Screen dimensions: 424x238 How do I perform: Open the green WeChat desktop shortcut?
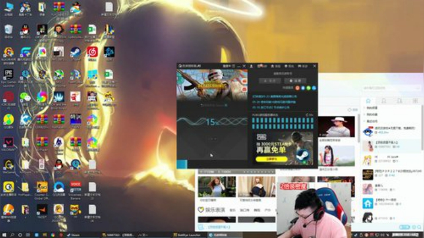point(25,98)
